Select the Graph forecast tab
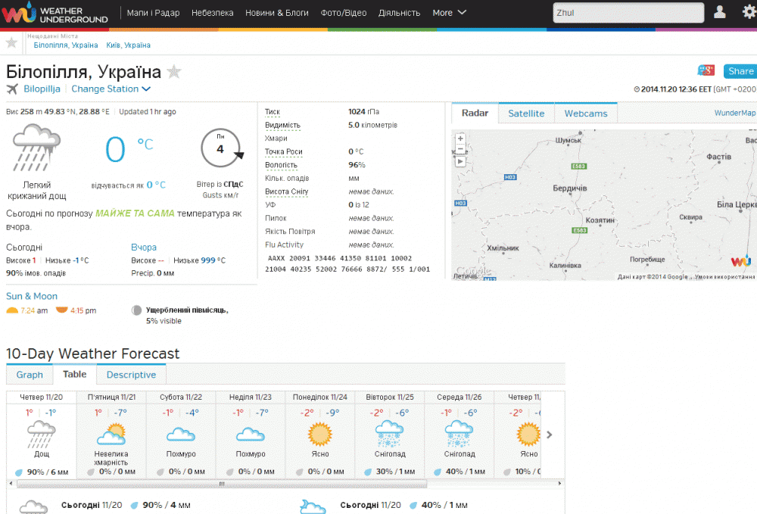 pos(30,375)
